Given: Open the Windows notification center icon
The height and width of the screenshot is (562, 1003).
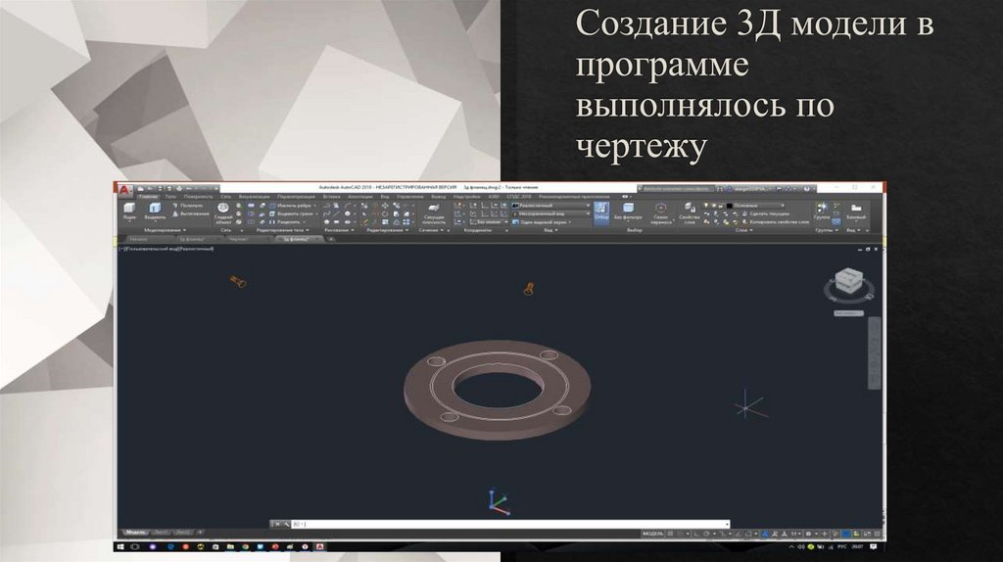Looking at the screenshot, I should (873, 546).
